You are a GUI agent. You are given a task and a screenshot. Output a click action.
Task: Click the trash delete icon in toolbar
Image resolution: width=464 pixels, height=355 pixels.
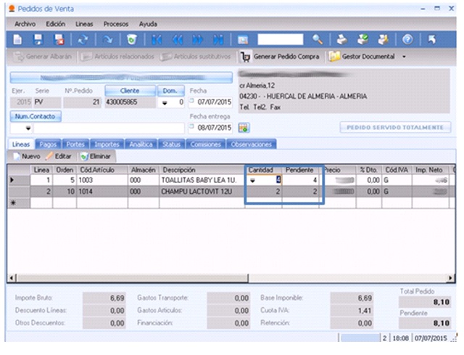click(131, 38)
